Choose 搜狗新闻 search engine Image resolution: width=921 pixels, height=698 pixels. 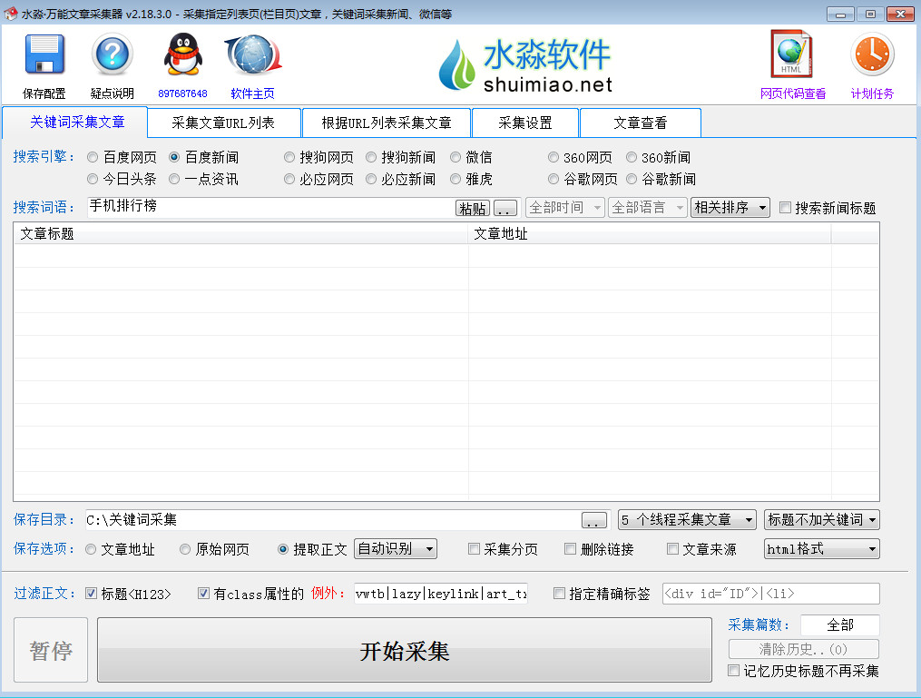click(x=370, y=157)
